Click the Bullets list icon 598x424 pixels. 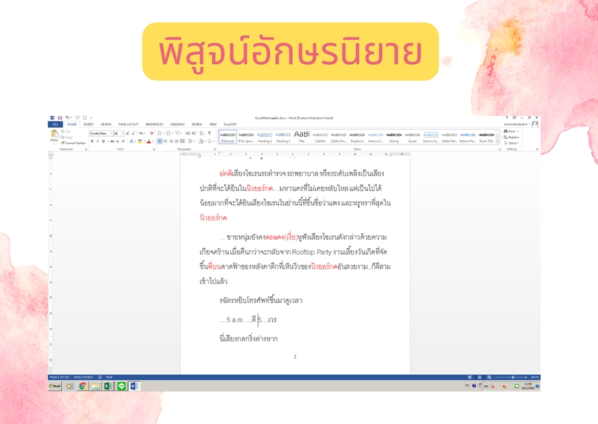(x=159, y=133)
